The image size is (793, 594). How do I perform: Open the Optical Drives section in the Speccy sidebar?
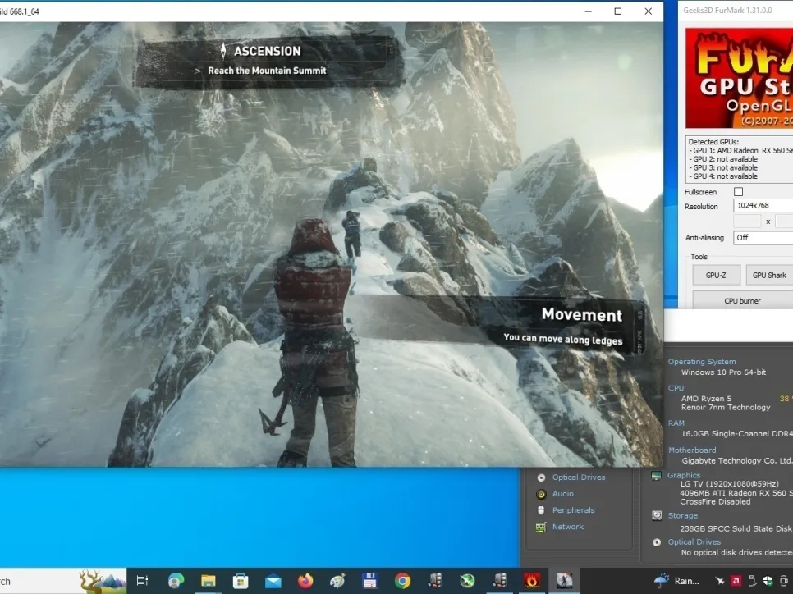579,477
